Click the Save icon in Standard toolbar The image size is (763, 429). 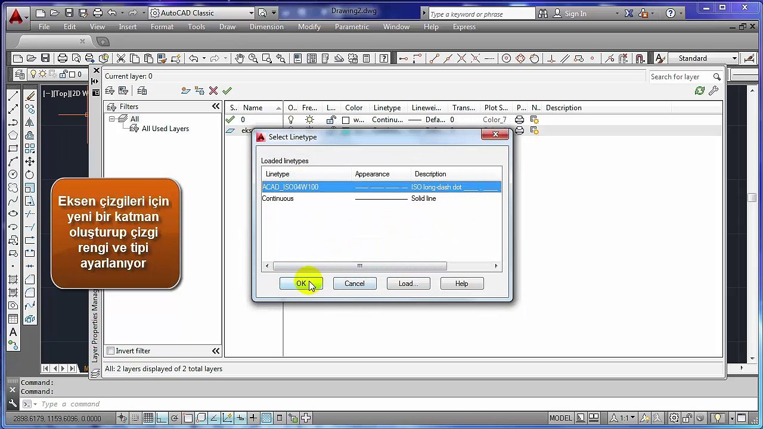tap(45, 58)
